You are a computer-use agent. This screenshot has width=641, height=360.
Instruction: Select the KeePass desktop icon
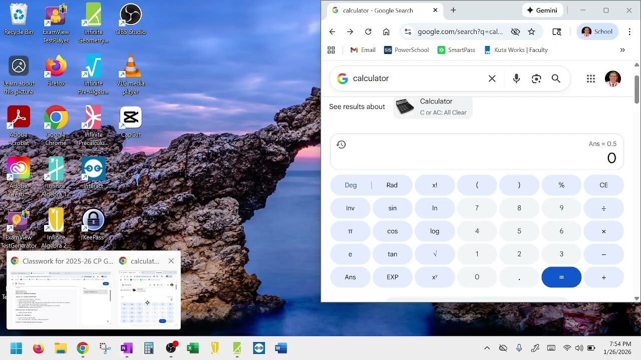point(93,225)
